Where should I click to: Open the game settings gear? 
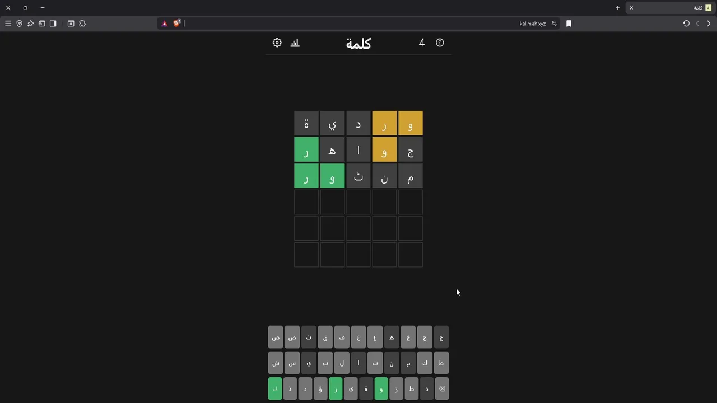tap(277, 43)
